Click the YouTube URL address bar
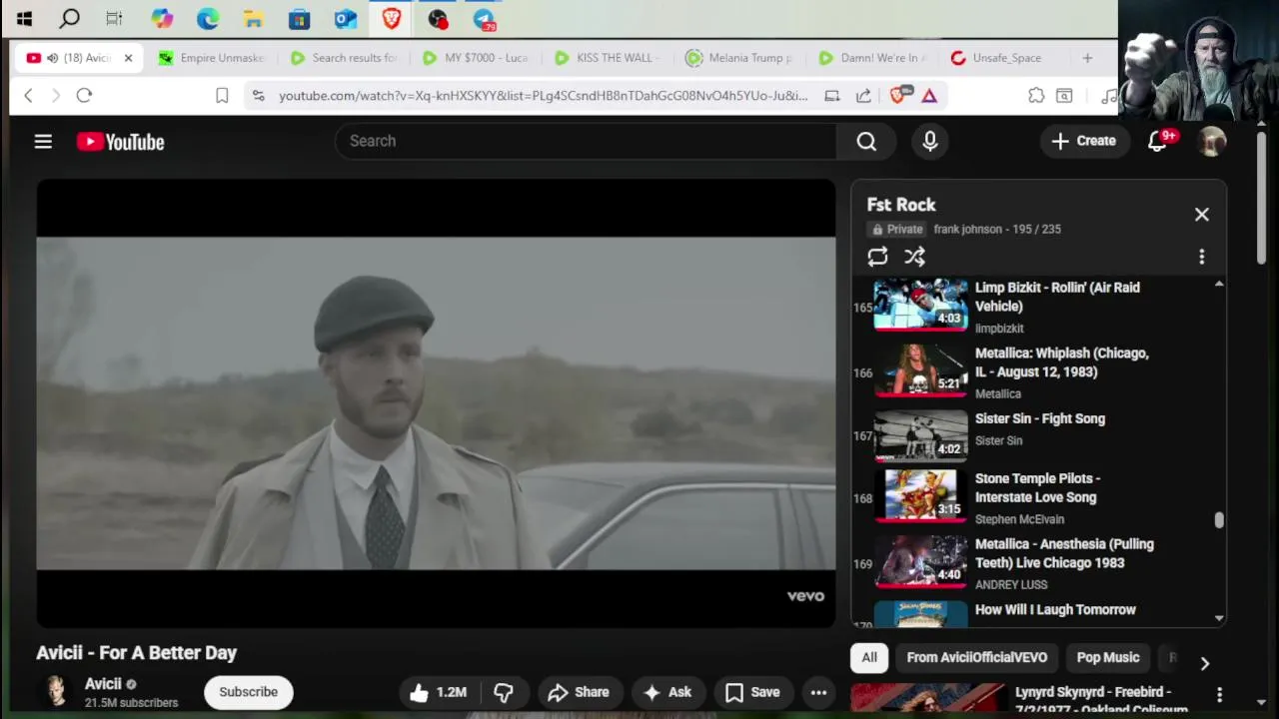1279x719 pixels. coord(543,96)
